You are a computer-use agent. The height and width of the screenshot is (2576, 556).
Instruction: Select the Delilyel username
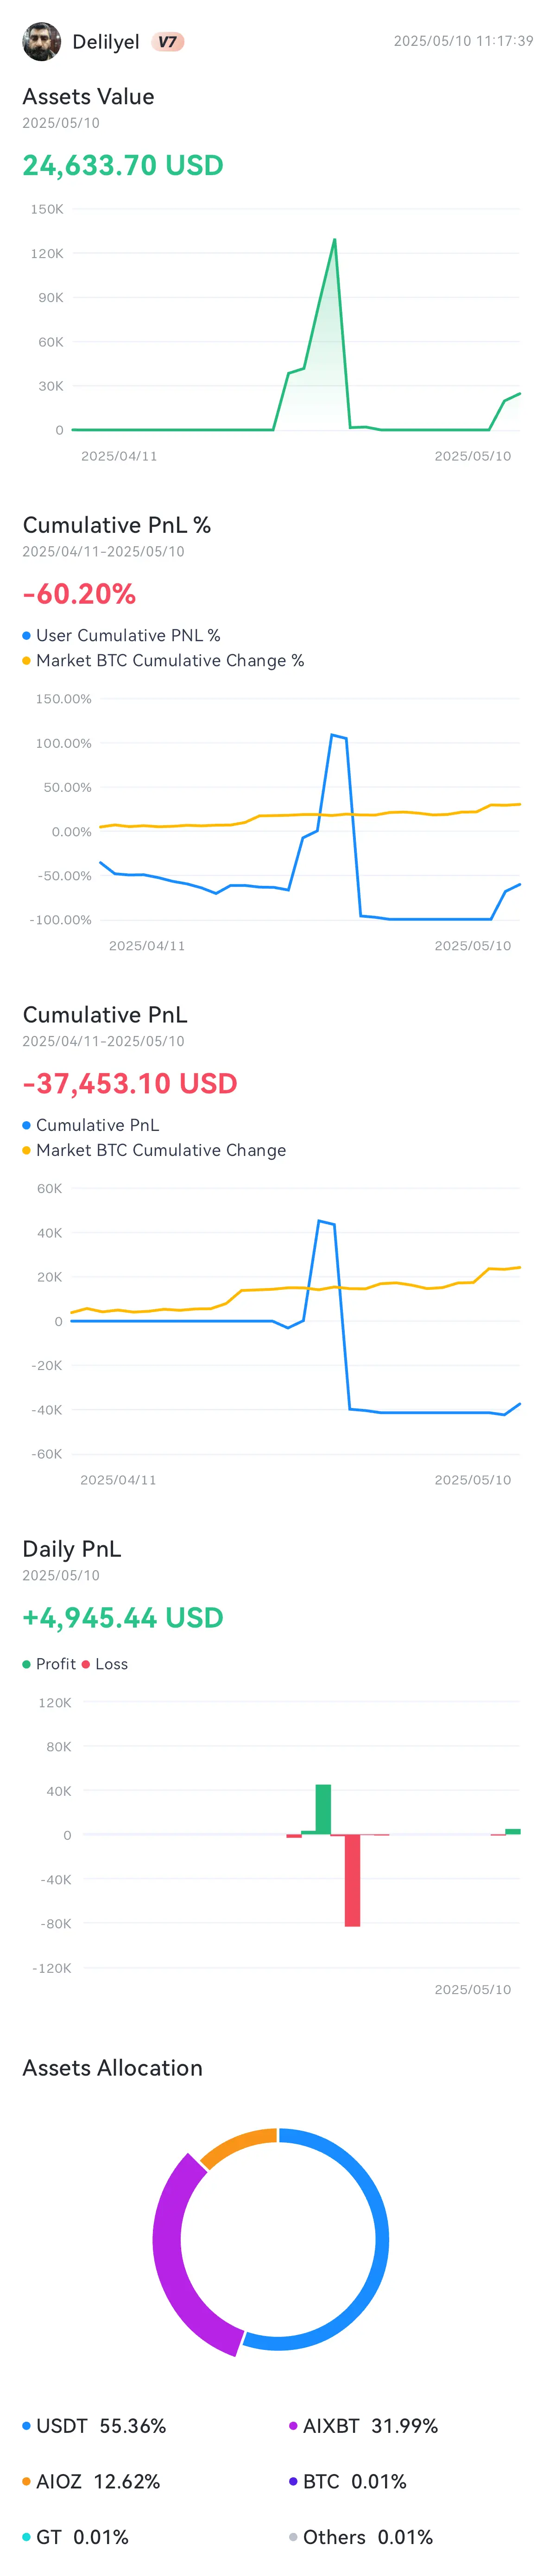click(106, 41)
